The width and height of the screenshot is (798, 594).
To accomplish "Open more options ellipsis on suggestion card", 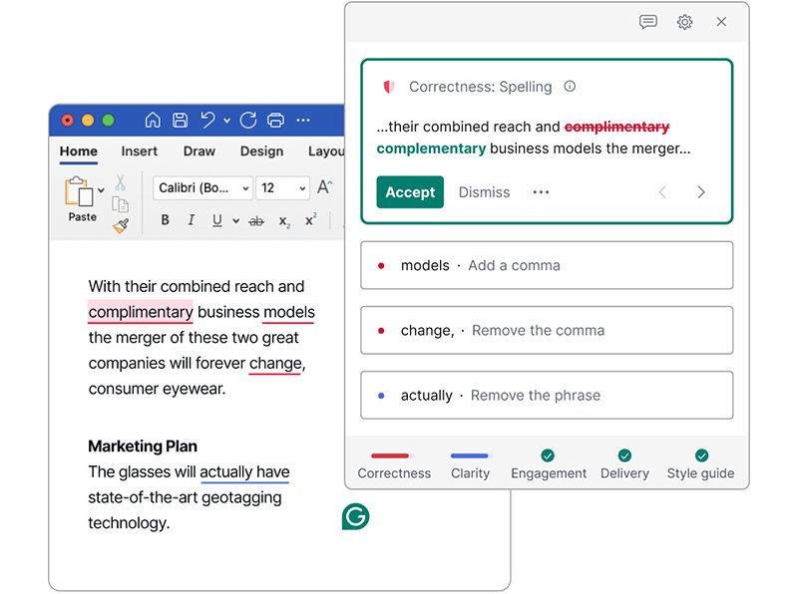I will click(x=541, y=192).
